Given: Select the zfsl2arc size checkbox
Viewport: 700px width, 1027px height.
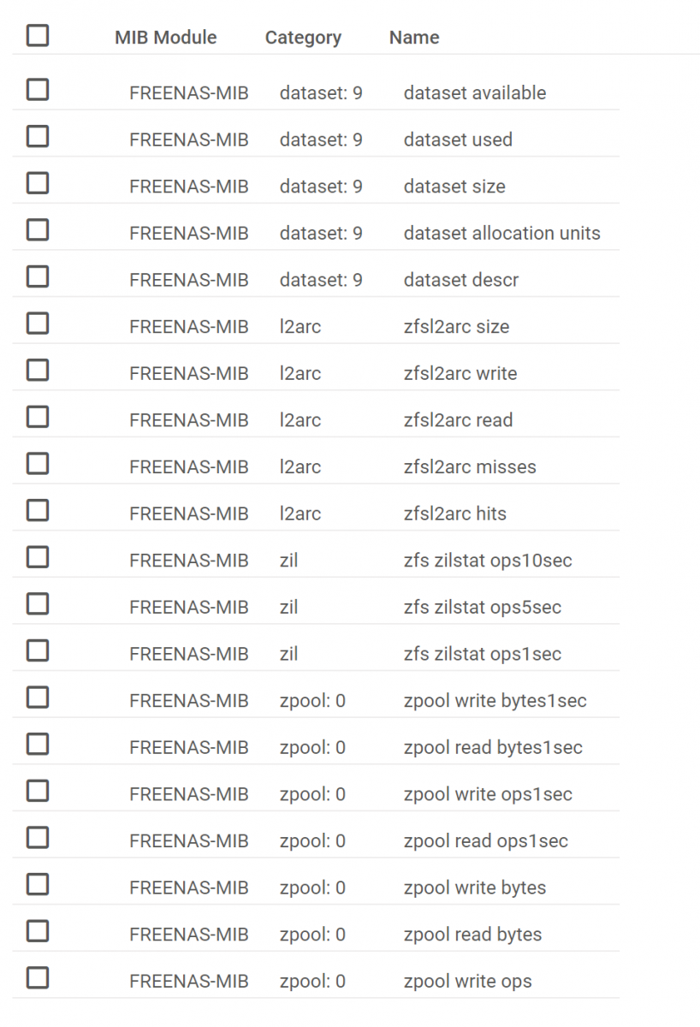Looking at the screenshot, I should point(38,324).
